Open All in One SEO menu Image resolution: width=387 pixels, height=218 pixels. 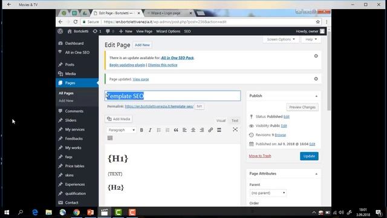pos(77,53)
